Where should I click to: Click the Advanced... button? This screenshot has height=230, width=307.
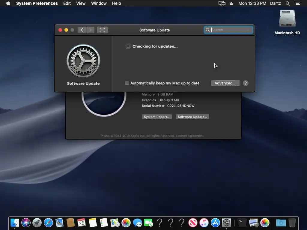225,83
